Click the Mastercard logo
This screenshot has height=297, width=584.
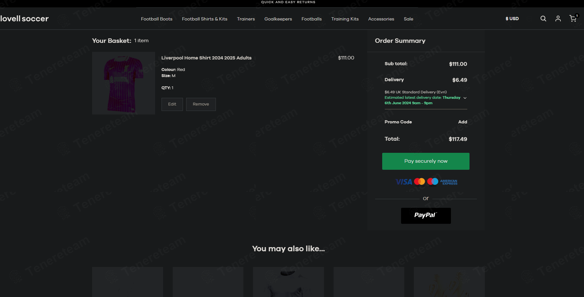(419, 182)
